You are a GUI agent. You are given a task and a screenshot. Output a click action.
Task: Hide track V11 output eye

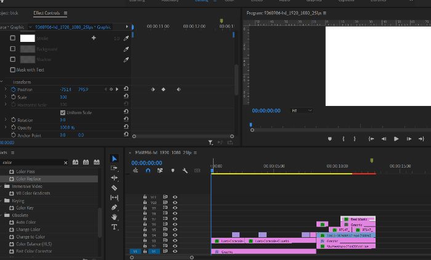175,197
